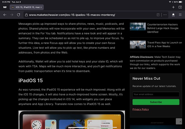Image resolution: width=185 pixels, height=129 pixels.
Task: Open a new tab with plus icon
Action: [173, 7]
